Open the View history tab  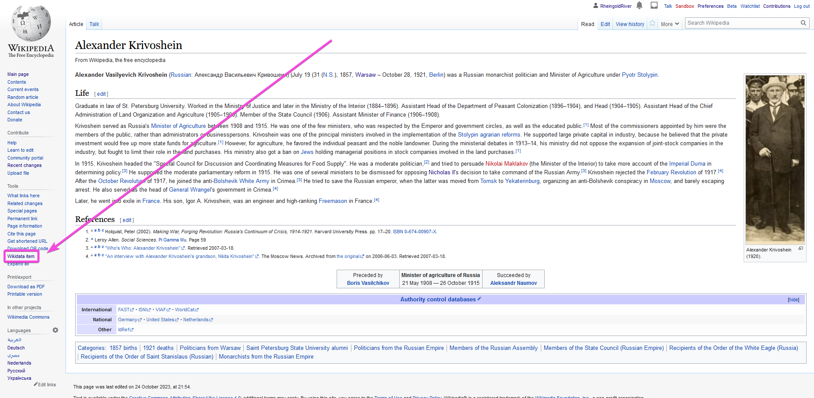click(x=630, y=24)
